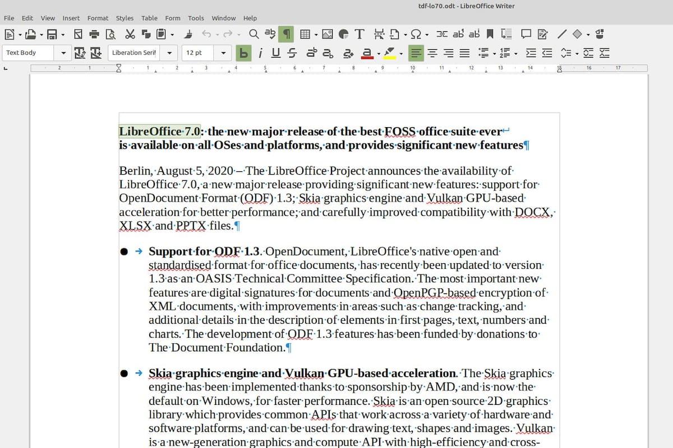673x448 pixels.
Task: Open Find & Replace magnifier icon
Action: coord(254,34)
